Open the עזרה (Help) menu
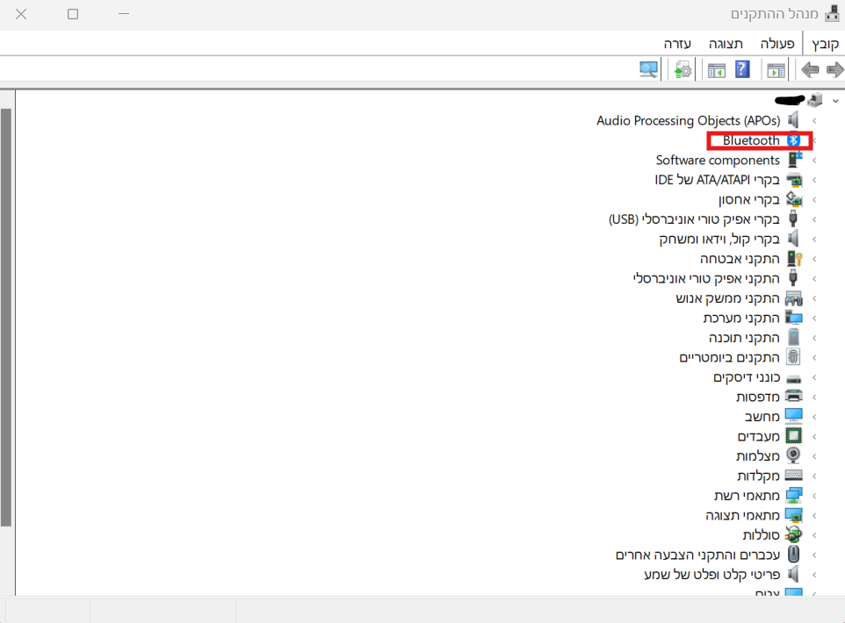Screen dimensions: 845x623 pyautogui.click(x=677, y=44)
